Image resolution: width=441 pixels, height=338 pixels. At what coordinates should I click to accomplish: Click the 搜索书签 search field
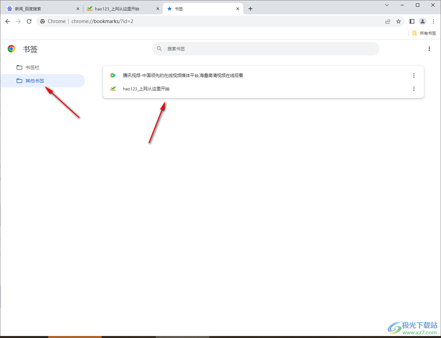266,49
